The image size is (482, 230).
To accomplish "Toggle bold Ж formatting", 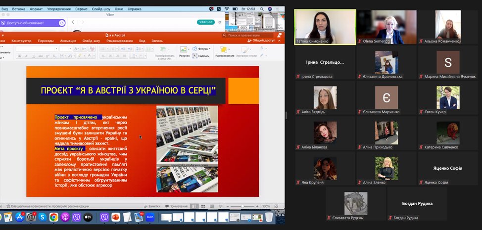I will 19,56.
